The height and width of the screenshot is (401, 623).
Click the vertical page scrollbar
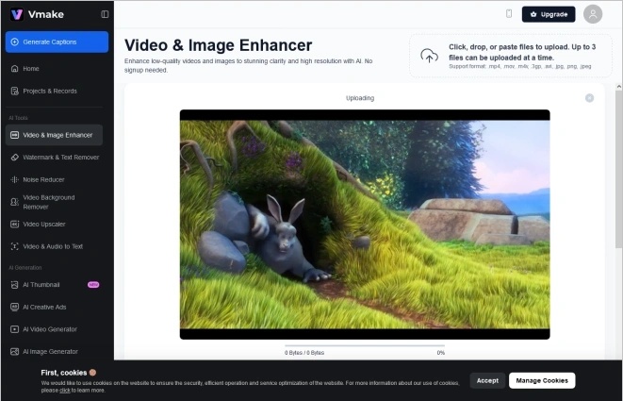click(x=619, y=170)
